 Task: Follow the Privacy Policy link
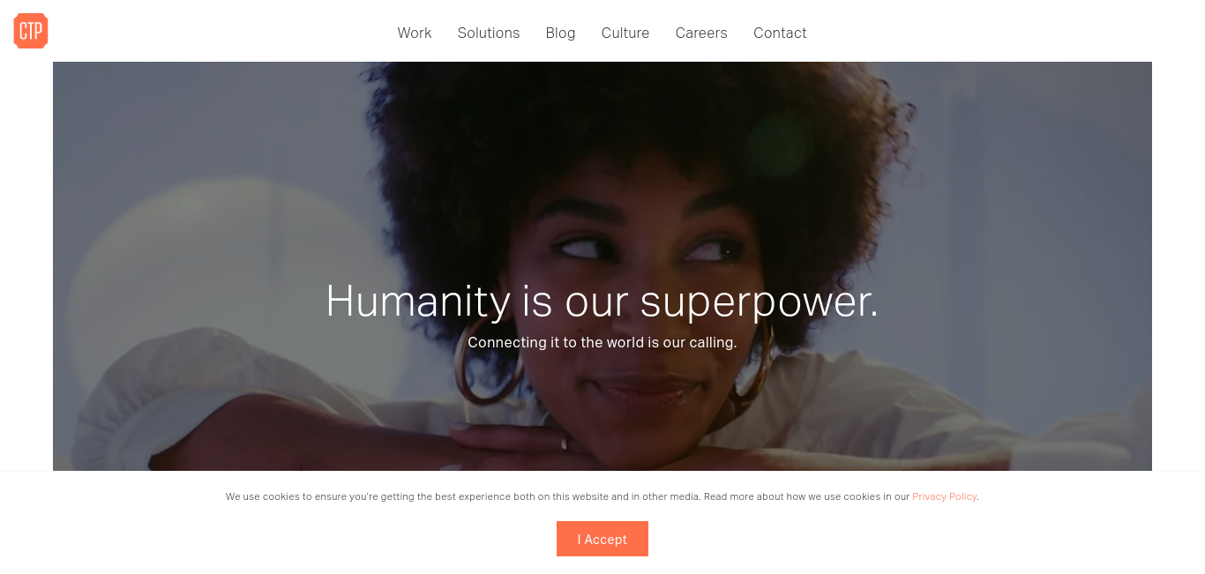coord(944,496)
